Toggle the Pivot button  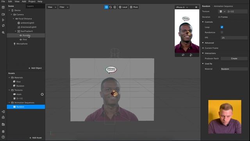[134, 7]
